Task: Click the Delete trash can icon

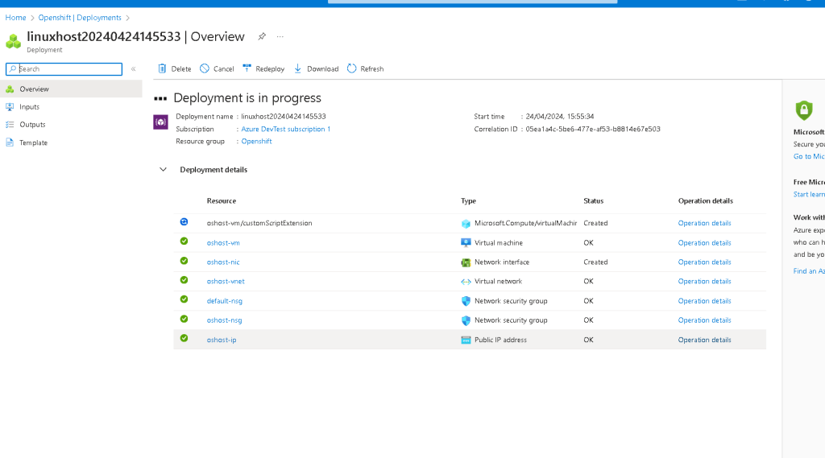Action: pos(162,68)
